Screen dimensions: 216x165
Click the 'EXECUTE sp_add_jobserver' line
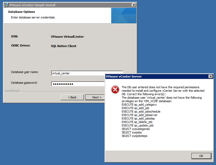pos(139,115)
